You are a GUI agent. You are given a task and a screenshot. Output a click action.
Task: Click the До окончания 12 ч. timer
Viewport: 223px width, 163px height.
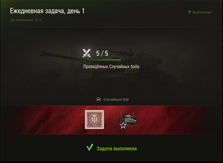point(26,20)
